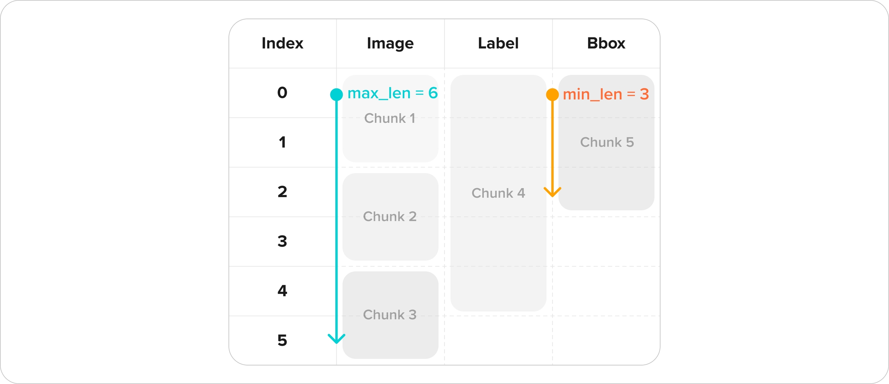
Task: Click the Chunk 2 block
Action: pyautogui.click(x=390, y=217)
